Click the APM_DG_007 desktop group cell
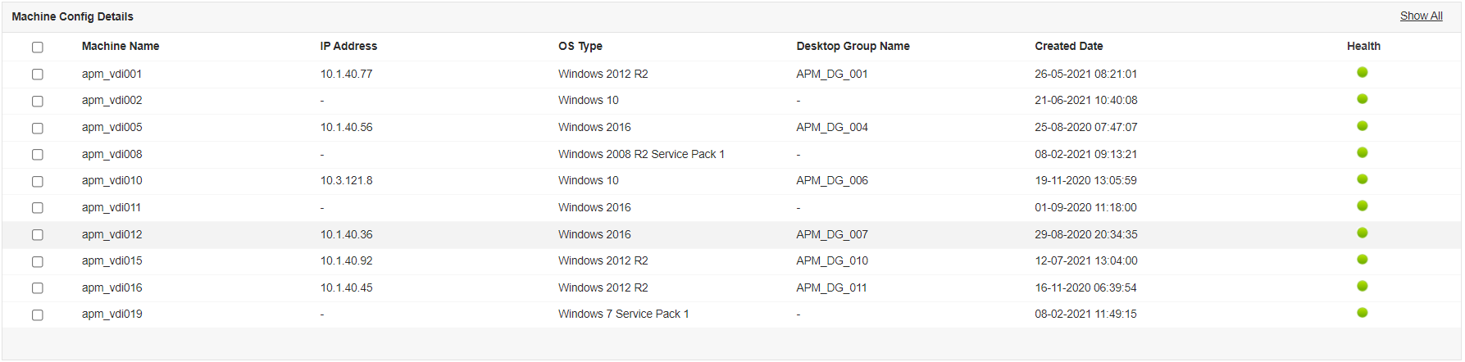This screenshot has height=362, width=1465. (832, 234)
